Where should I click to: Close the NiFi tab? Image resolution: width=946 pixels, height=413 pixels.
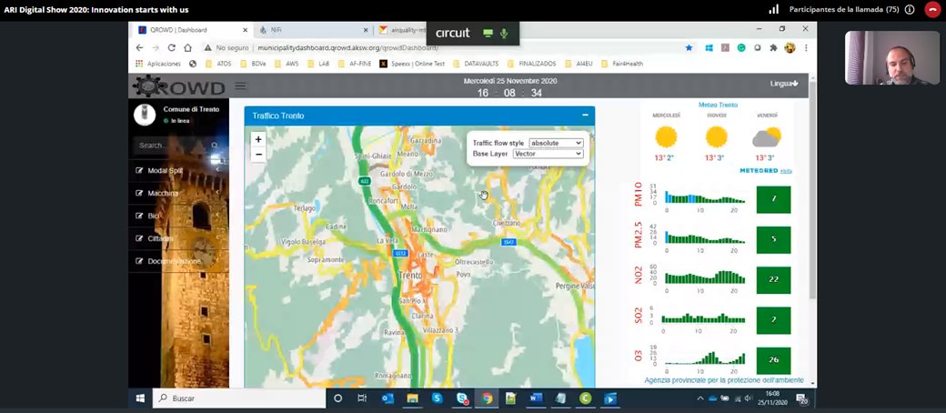point(366,30)
